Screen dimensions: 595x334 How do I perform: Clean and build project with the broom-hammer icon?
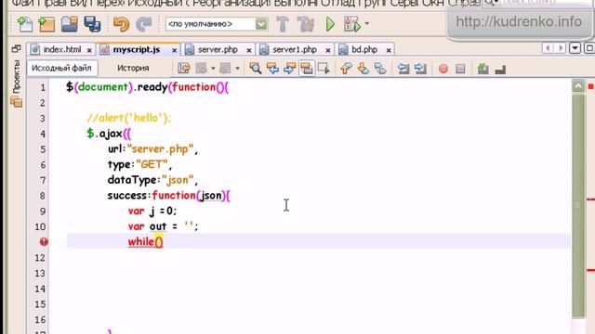[306, 24]
